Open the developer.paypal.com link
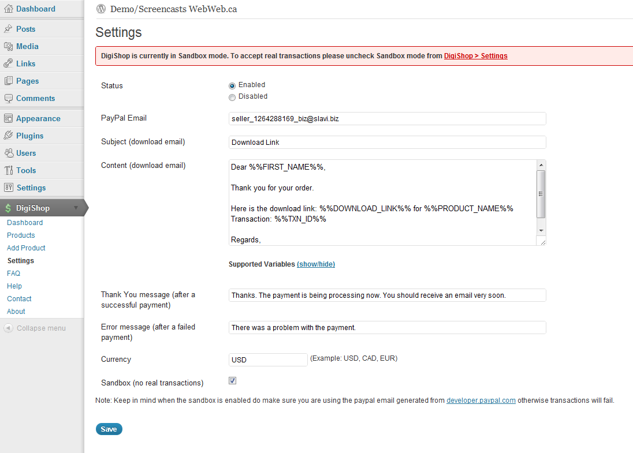Screen dimensions: 633x453 (x=481, y=400)
